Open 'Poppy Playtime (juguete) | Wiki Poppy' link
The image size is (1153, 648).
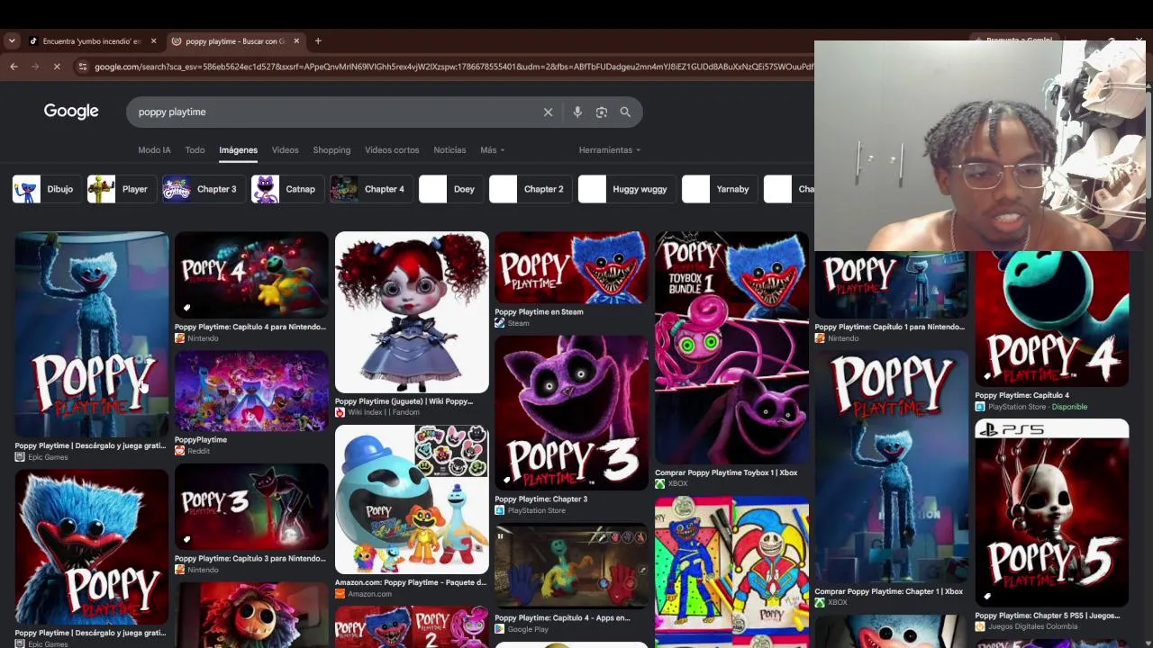pyautogui.click(x=404, y=401)
